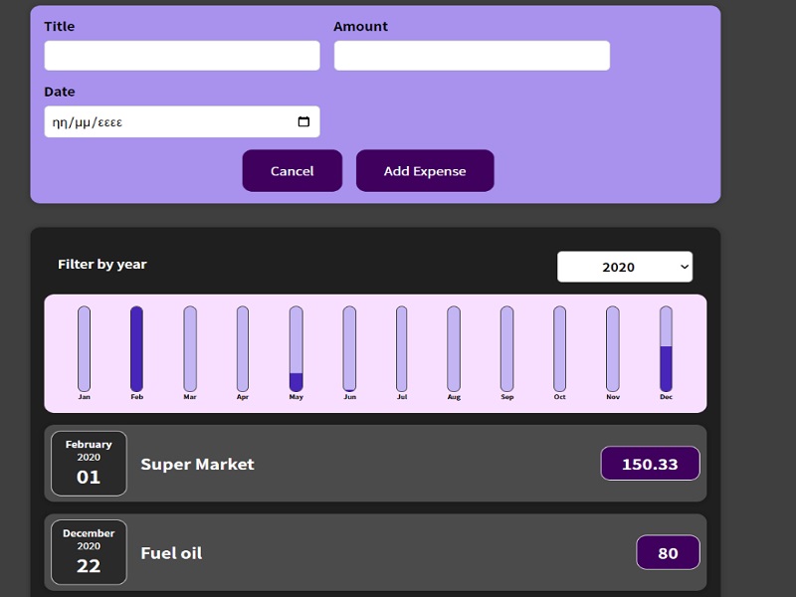Open the year filter dropdown
796x597 pixels.
point(625,267)
